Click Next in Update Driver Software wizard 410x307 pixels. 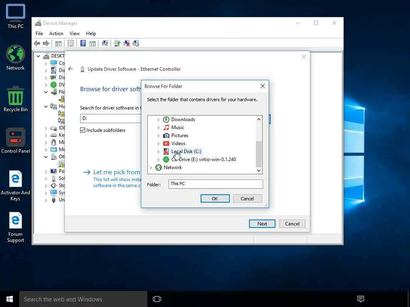tap(262, 223)
